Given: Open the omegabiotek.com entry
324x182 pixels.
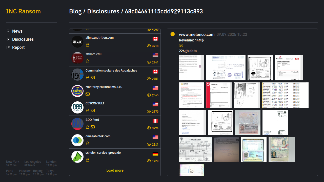Looking at the screenshot, I should (x=115, y=140).
